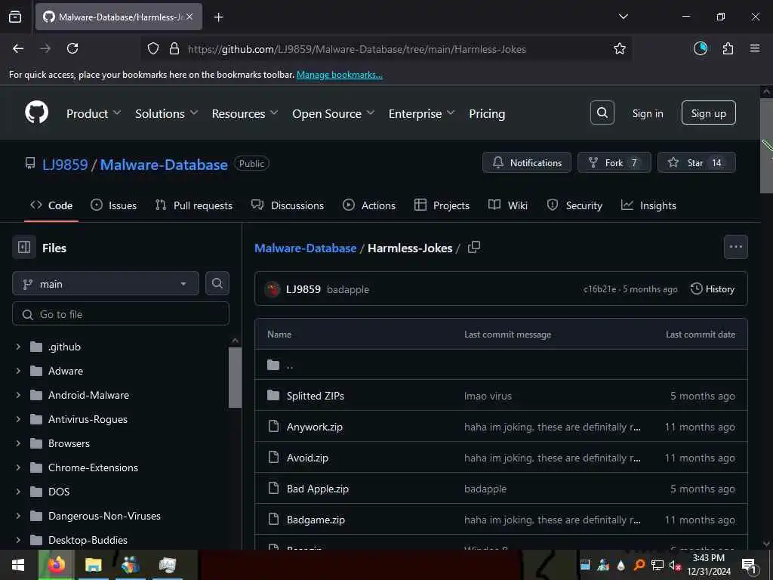This screenshot has width=773, height=580.
Task: Switch to the Discussions tab
Action: pyautogui.click(x=288, y=205)
